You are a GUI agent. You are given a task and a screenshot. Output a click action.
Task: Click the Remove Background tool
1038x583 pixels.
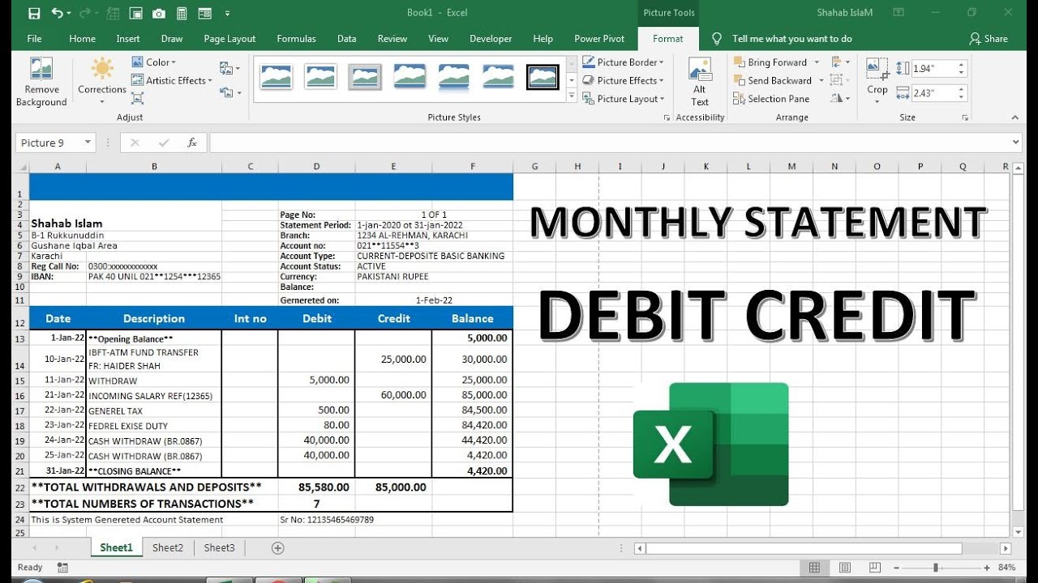(x=41, y=82)
